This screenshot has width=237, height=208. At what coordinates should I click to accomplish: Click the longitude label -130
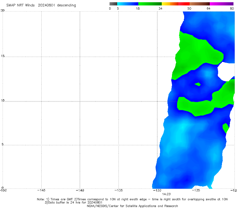click(x=157, y=190)
